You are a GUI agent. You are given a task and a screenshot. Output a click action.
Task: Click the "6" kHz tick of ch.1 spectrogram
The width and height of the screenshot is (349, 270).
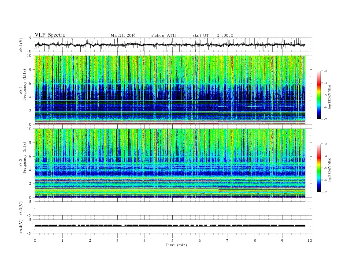coord(31,83)
